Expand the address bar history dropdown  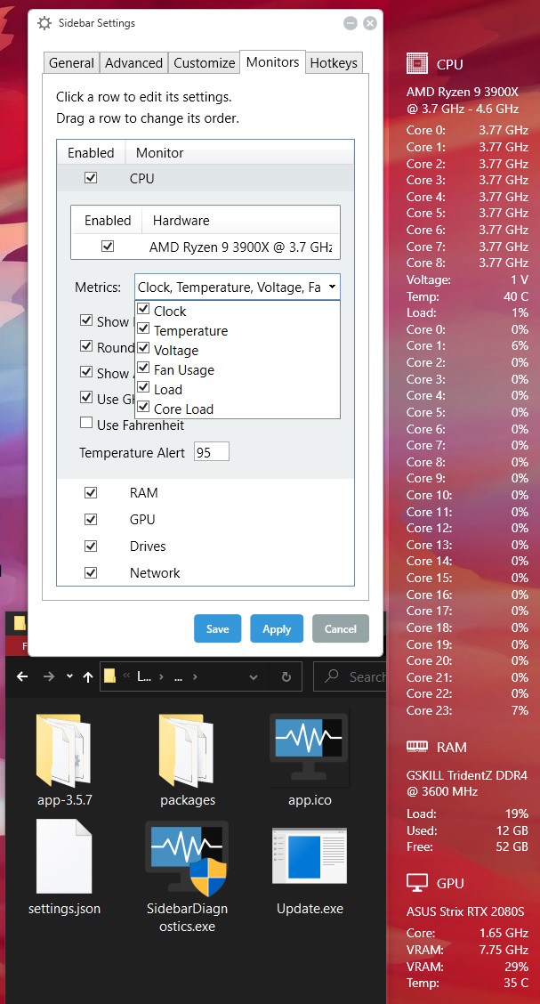click(x=254, y=676)
